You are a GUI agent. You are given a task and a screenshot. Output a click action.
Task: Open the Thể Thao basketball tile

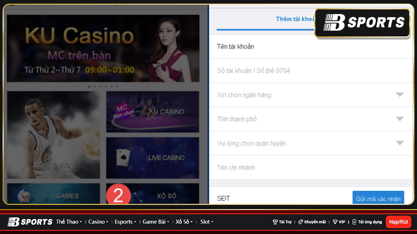[54, 135]
